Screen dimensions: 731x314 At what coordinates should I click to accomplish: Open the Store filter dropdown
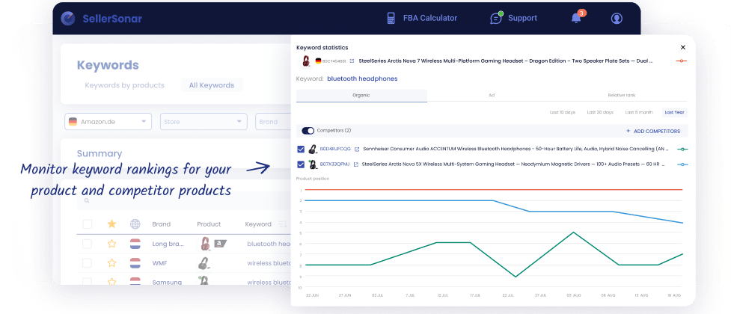coord(204,122)
